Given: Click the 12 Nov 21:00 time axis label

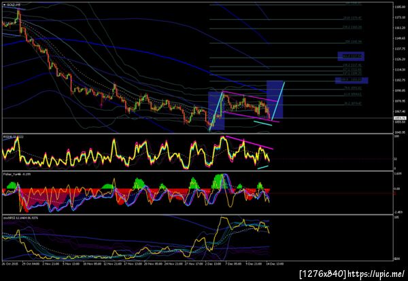Looking at the screenshot, I should [x=113, y=263].
